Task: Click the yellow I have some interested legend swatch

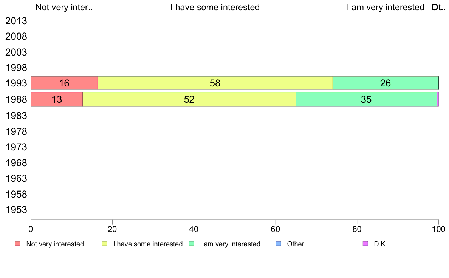Action: [x=105, y=244]
